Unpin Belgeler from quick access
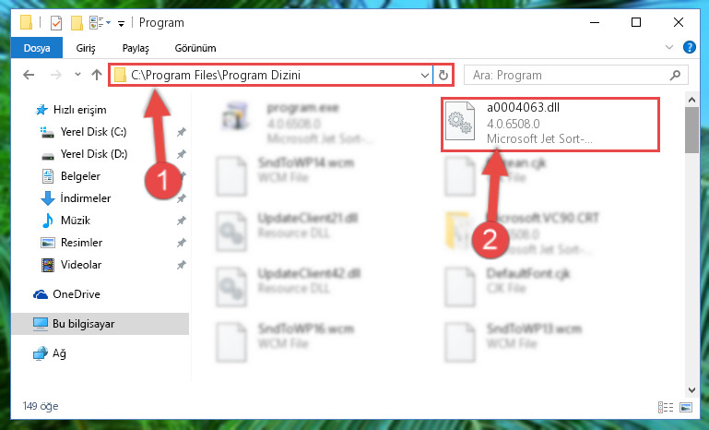This screenshot has height=430, width=709. click(x=182, y=176)
